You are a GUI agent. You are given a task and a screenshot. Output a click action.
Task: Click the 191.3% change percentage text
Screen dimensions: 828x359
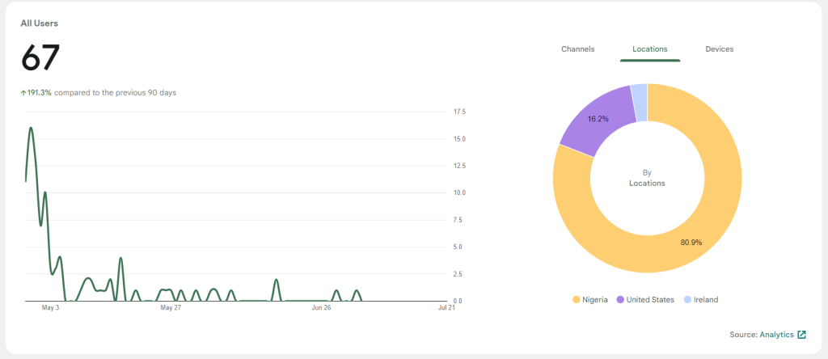click(40, 93)
